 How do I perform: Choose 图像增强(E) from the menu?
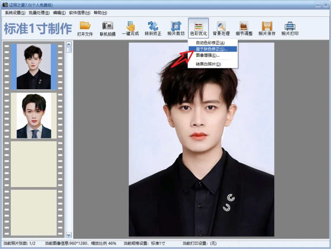click(207, 55)
